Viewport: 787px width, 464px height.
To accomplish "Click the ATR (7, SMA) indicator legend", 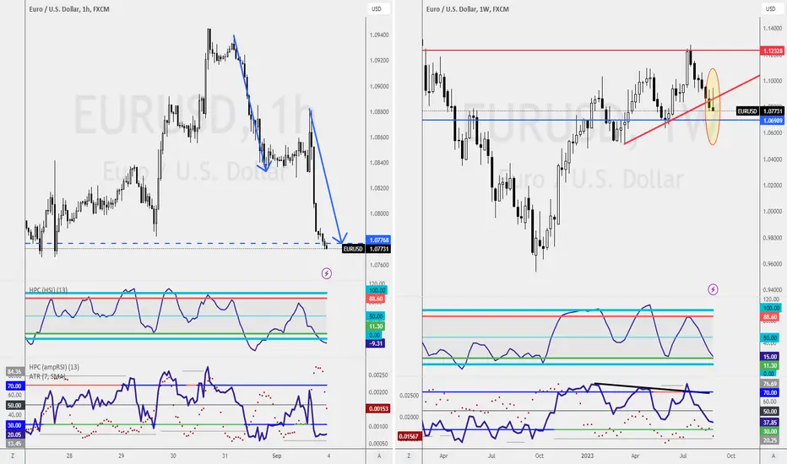I will (x=47, y=376).
